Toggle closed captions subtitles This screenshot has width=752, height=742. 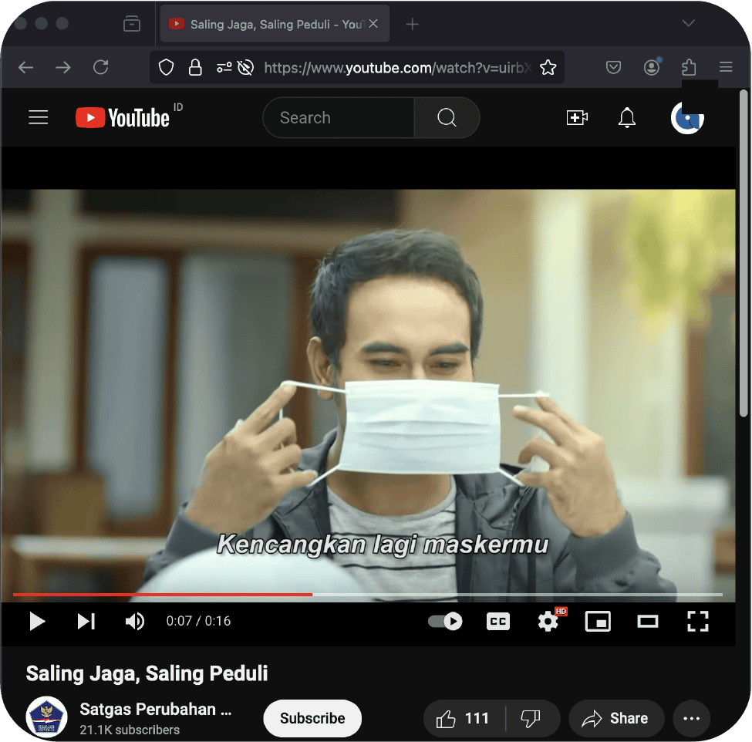[x=498, y=621]
